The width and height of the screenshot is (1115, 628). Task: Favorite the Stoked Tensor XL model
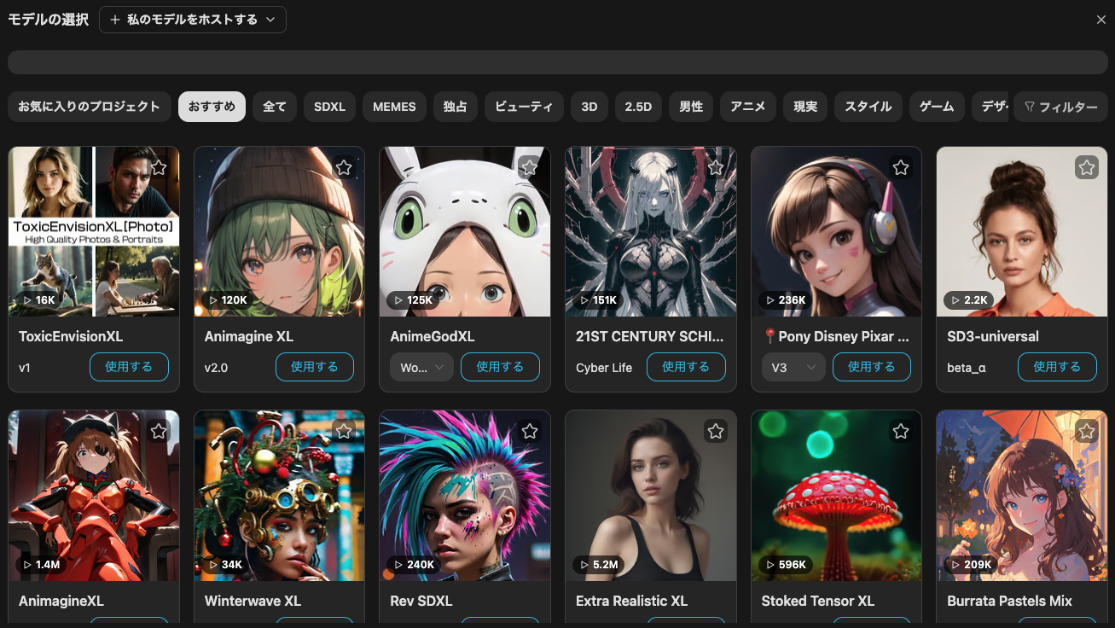(901, 432)
